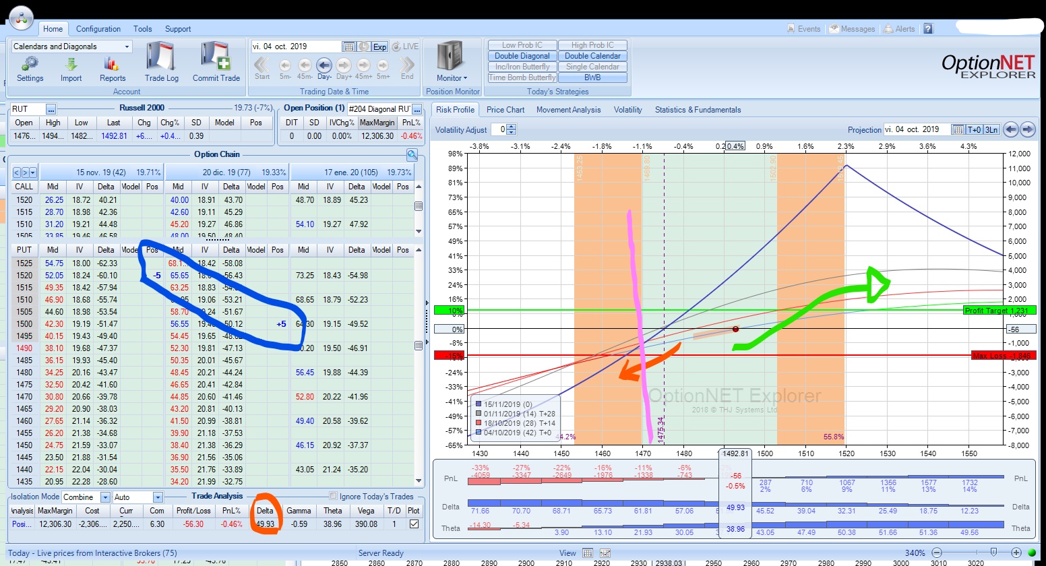Image resolution: width=1046 pixels, height=566 pixels.
Task: Expand the Isolation Mode Combine dropdown
Action: [x=104, y=497]
